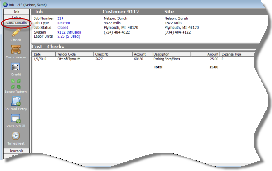Open the Journals sidebar tab
The height and width of the screenshot is (171, 272).
16,151
